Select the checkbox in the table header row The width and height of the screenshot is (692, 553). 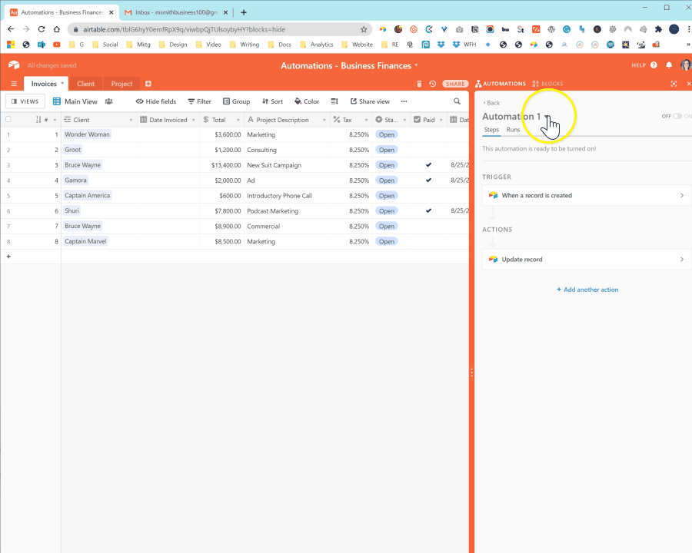coord(8,119)
